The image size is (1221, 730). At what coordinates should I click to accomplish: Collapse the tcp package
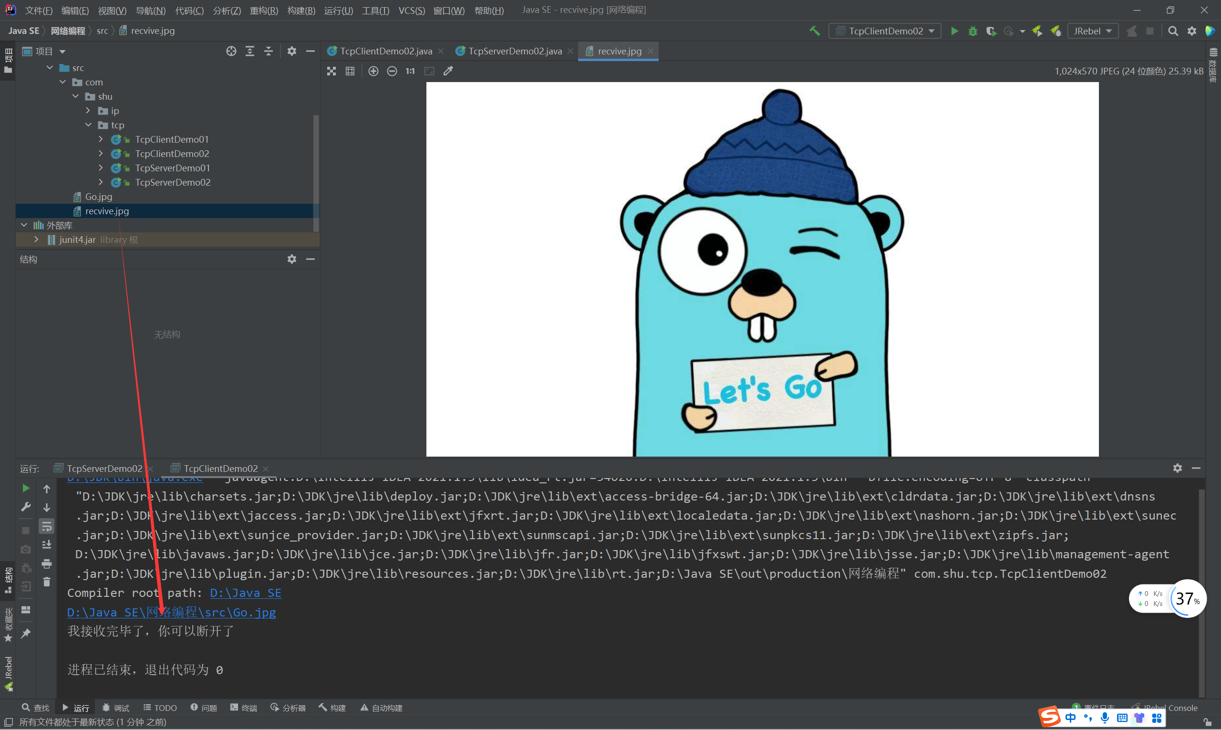tap(89, 125)
